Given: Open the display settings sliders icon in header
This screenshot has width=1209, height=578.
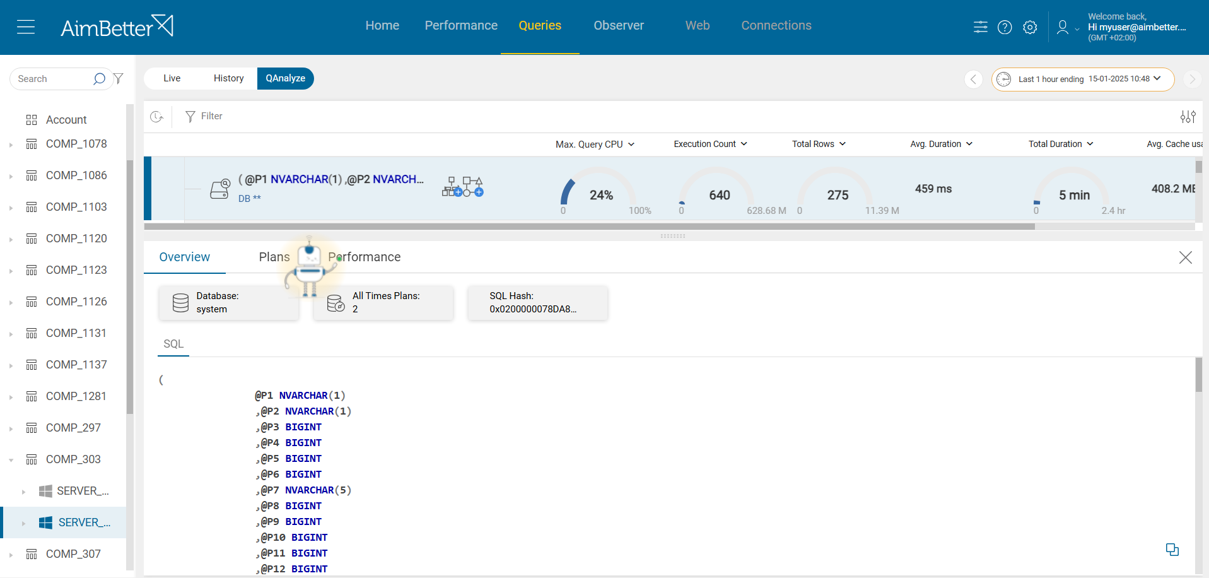Looking at the screenshot, I should pos(980,27).
